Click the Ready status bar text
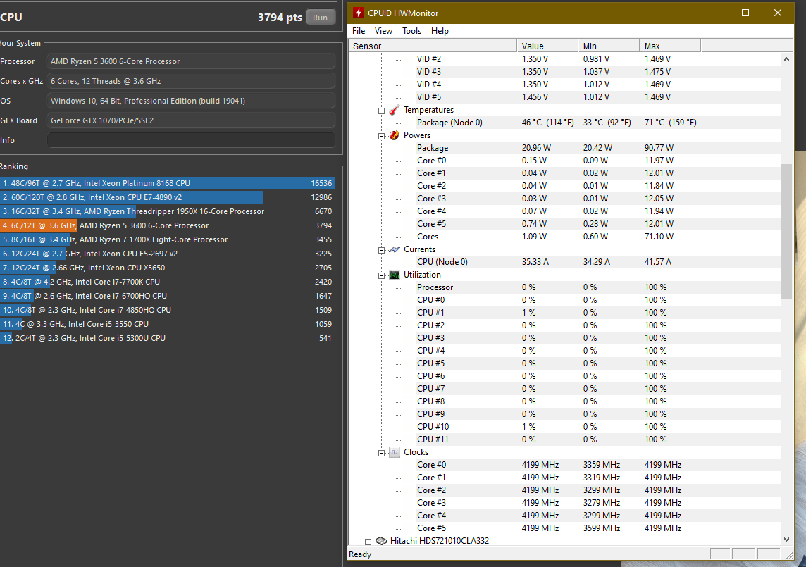The width and height of the screenshot is (806, 567). 360,554
